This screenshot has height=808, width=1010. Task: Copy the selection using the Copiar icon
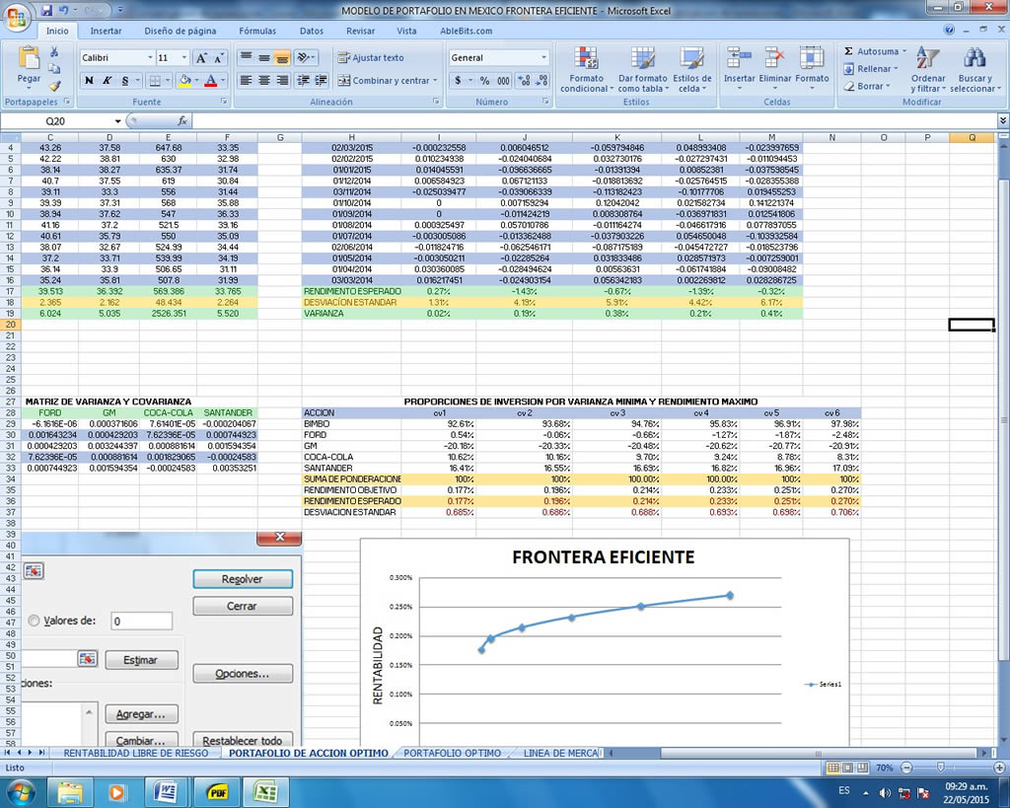point(54,68)
